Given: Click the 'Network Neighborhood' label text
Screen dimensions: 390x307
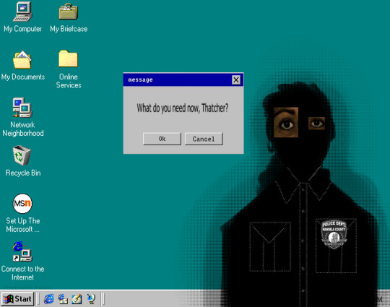Looking at the screenshot, I should (x=23, y=129).
